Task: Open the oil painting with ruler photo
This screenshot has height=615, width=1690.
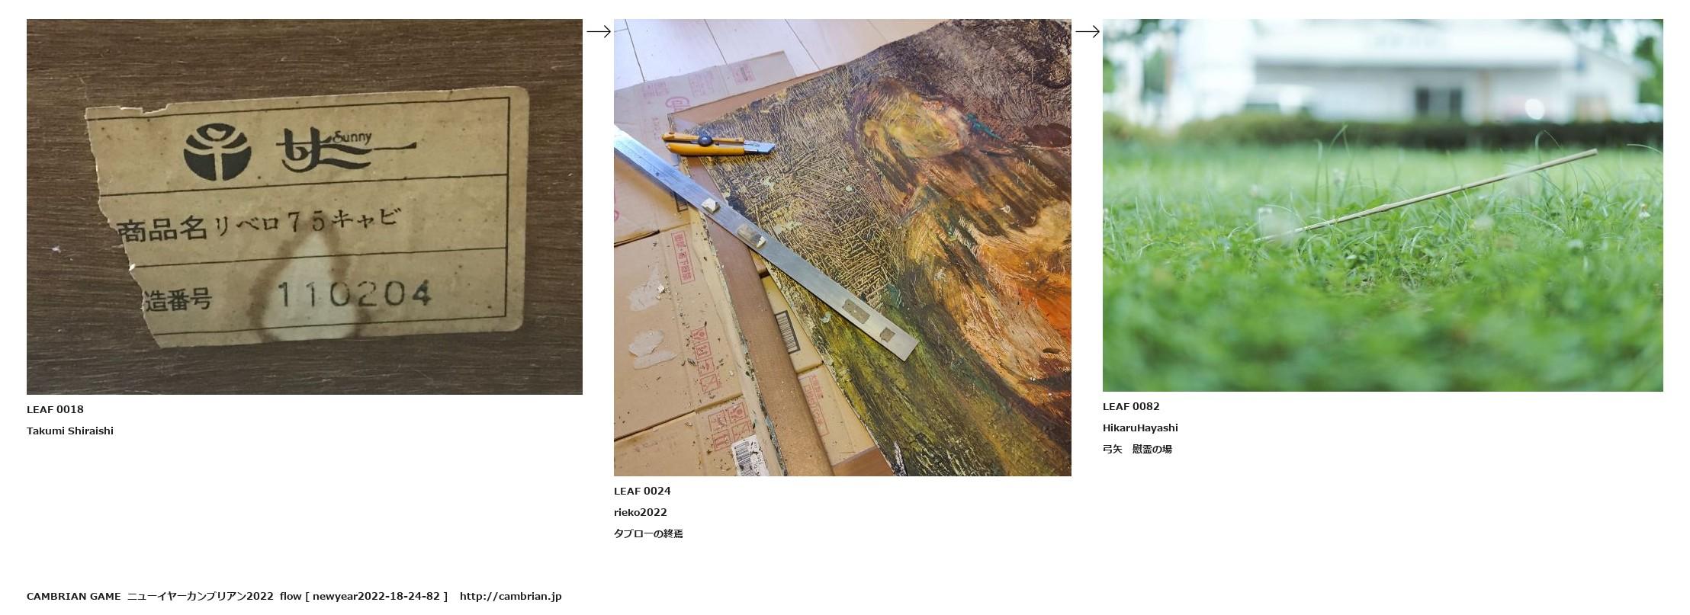Action: click(843, 248)
